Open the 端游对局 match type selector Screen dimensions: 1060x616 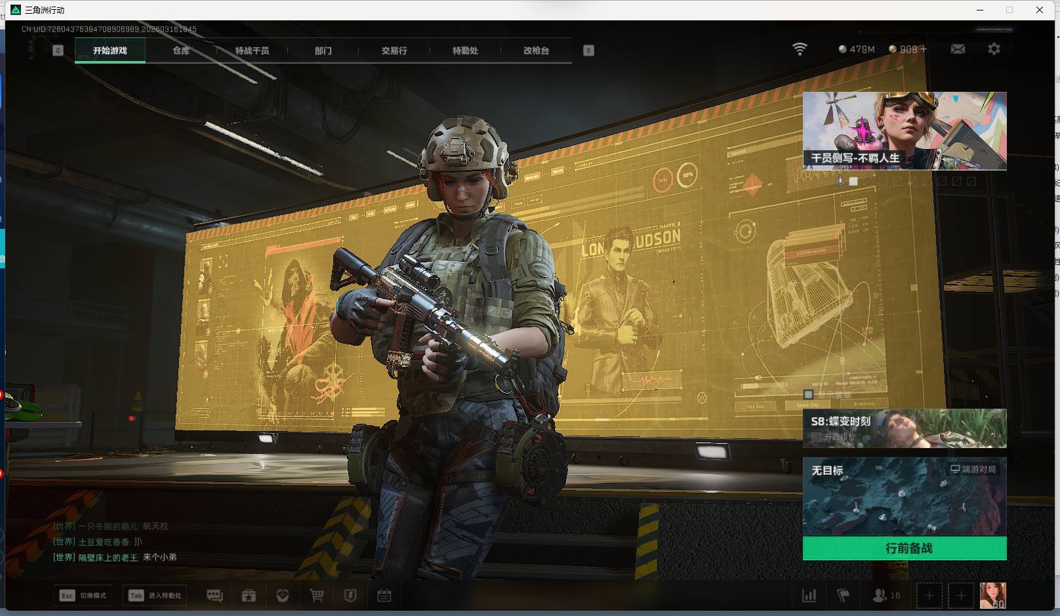(x=973, y=470)
